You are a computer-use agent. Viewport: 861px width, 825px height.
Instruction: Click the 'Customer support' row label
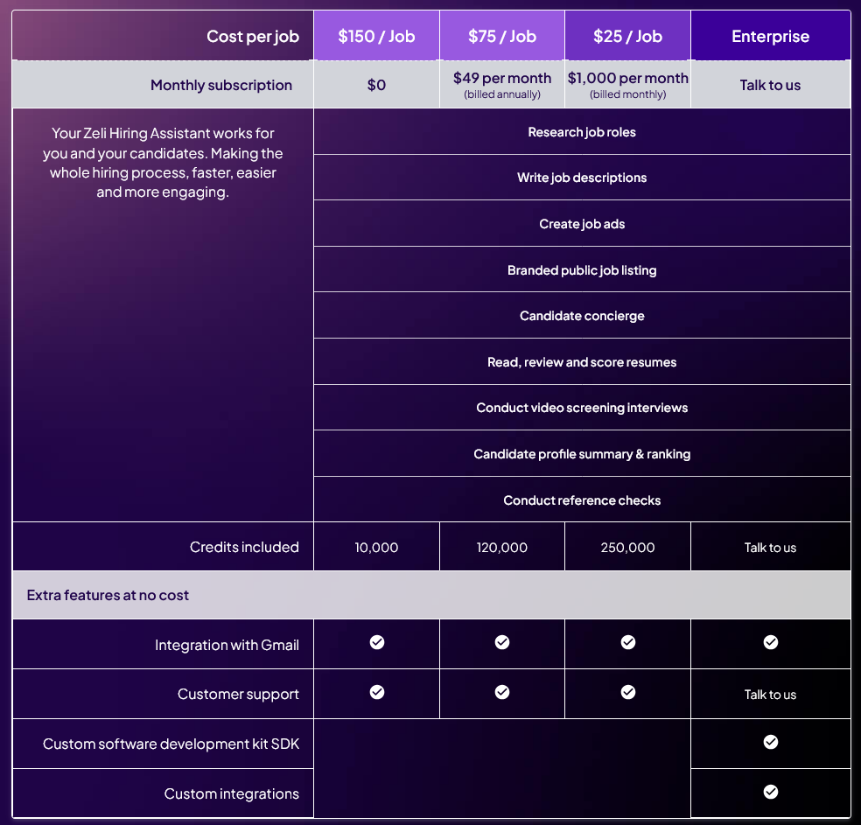click(x=238, y=695)
